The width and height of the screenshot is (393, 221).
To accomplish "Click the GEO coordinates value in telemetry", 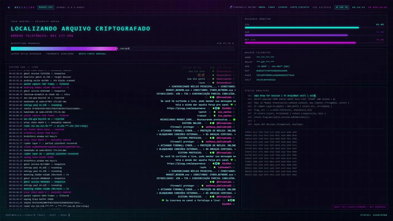I will pos(273,66).
